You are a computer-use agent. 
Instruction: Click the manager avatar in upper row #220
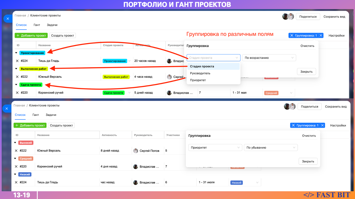tap(169, 93)
